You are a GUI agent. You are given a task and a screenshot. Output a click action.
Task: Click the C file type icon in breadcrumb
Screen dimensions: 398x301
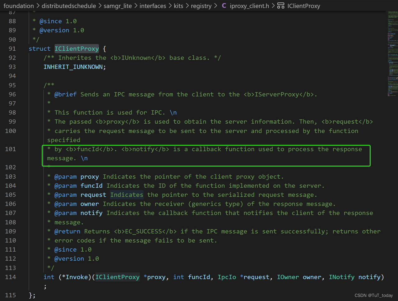[224, 6]
